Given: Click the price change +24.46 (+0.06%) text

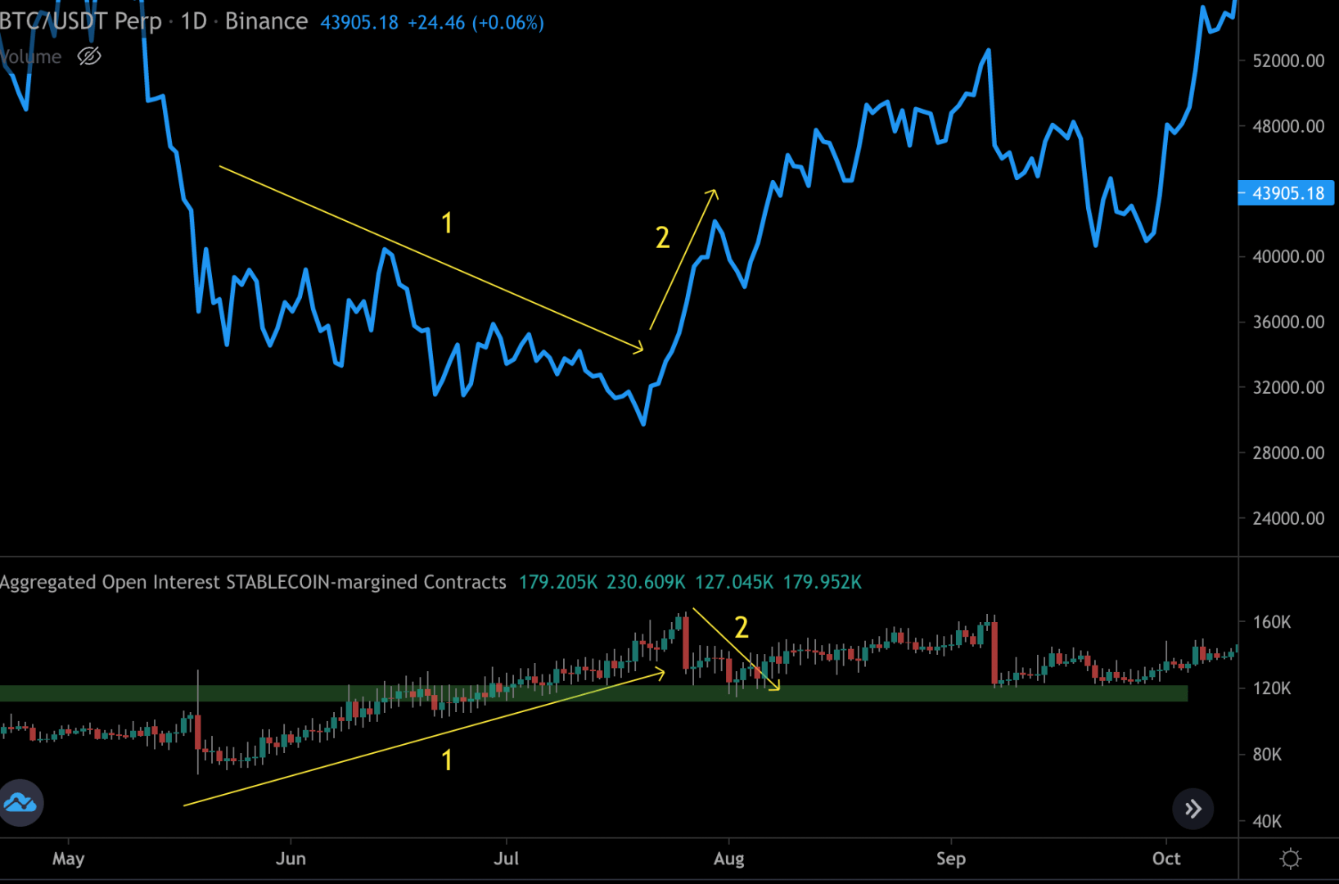Looking at the screenshot, I should coord(476,22).
